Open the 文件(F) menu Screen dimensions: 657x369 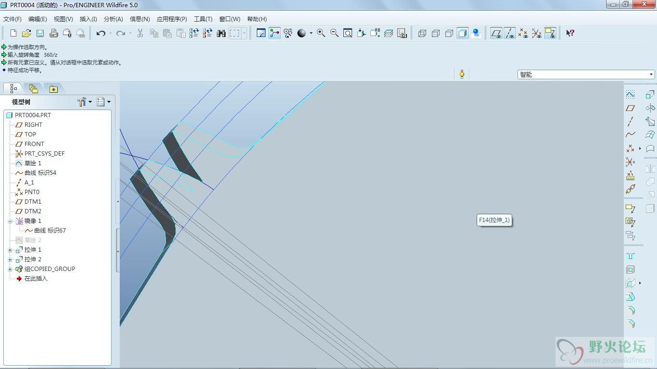coord(13,19)
